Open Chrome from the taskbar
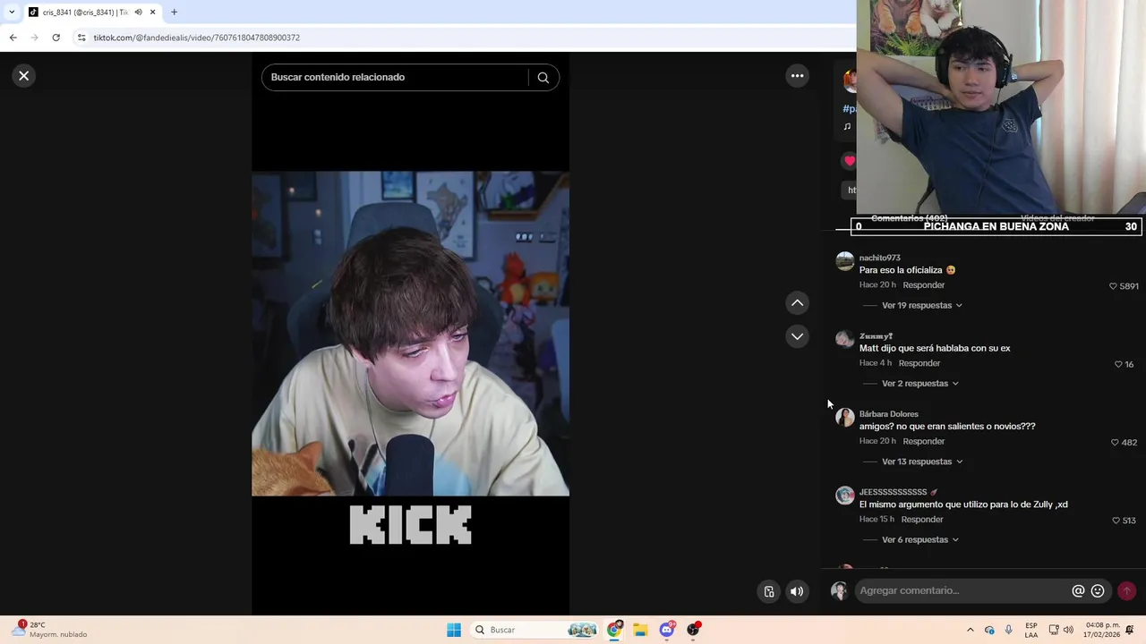The width and height of the screenshot is (1146, 644). coord(614,630)
